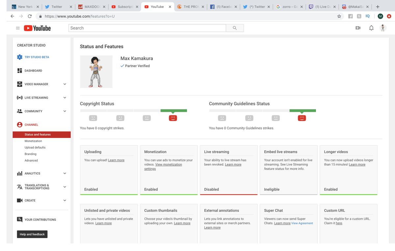This screenshot has height=251, width=395.
Task: Click the red happy face under Community Guidelines
Action: click(x=302, y=118)
